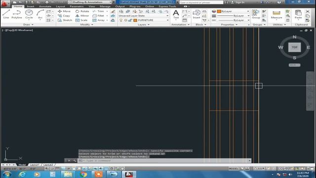Switch to the Insert ribbon tab
316x178 pixels.
point(31,6)
